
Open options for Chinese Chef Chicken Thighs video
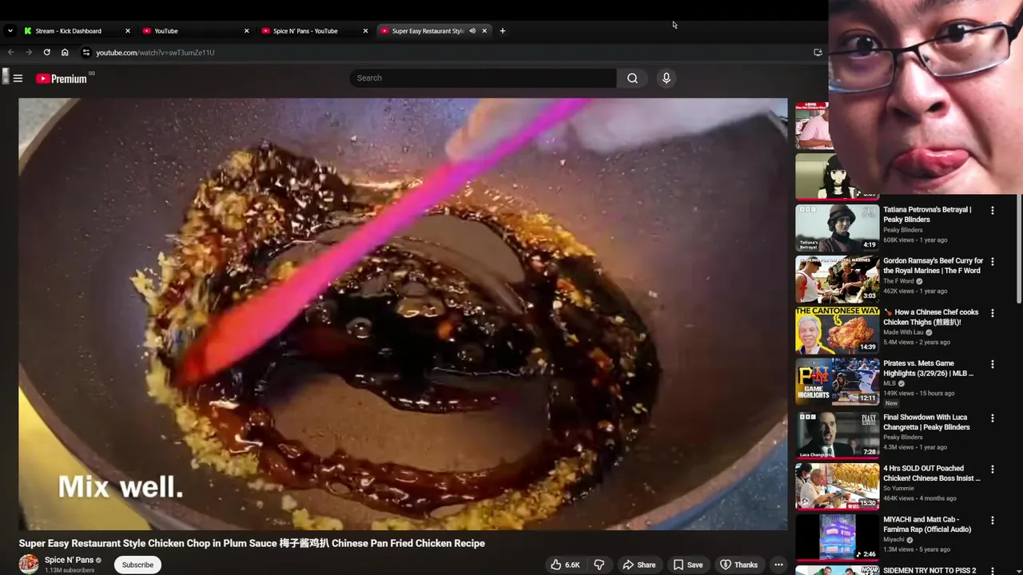993,313
